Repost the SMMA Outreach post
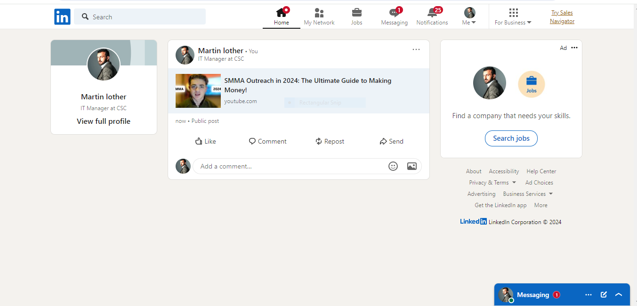The image size is (637, 306). pyautogui.click(x=330, y=141)
